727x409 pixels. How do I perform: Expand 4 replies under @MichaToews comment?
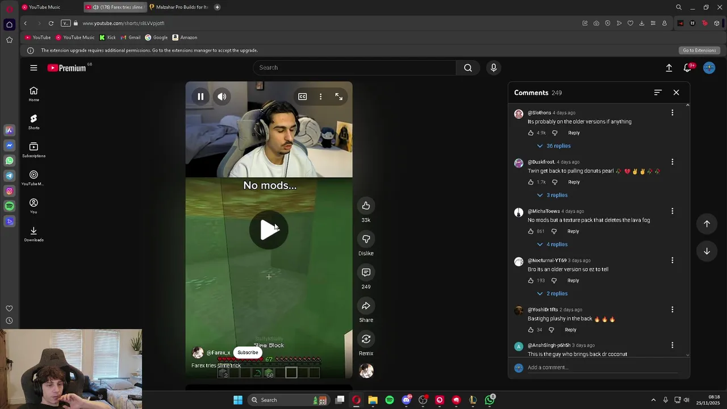click(x=552, y=244)
